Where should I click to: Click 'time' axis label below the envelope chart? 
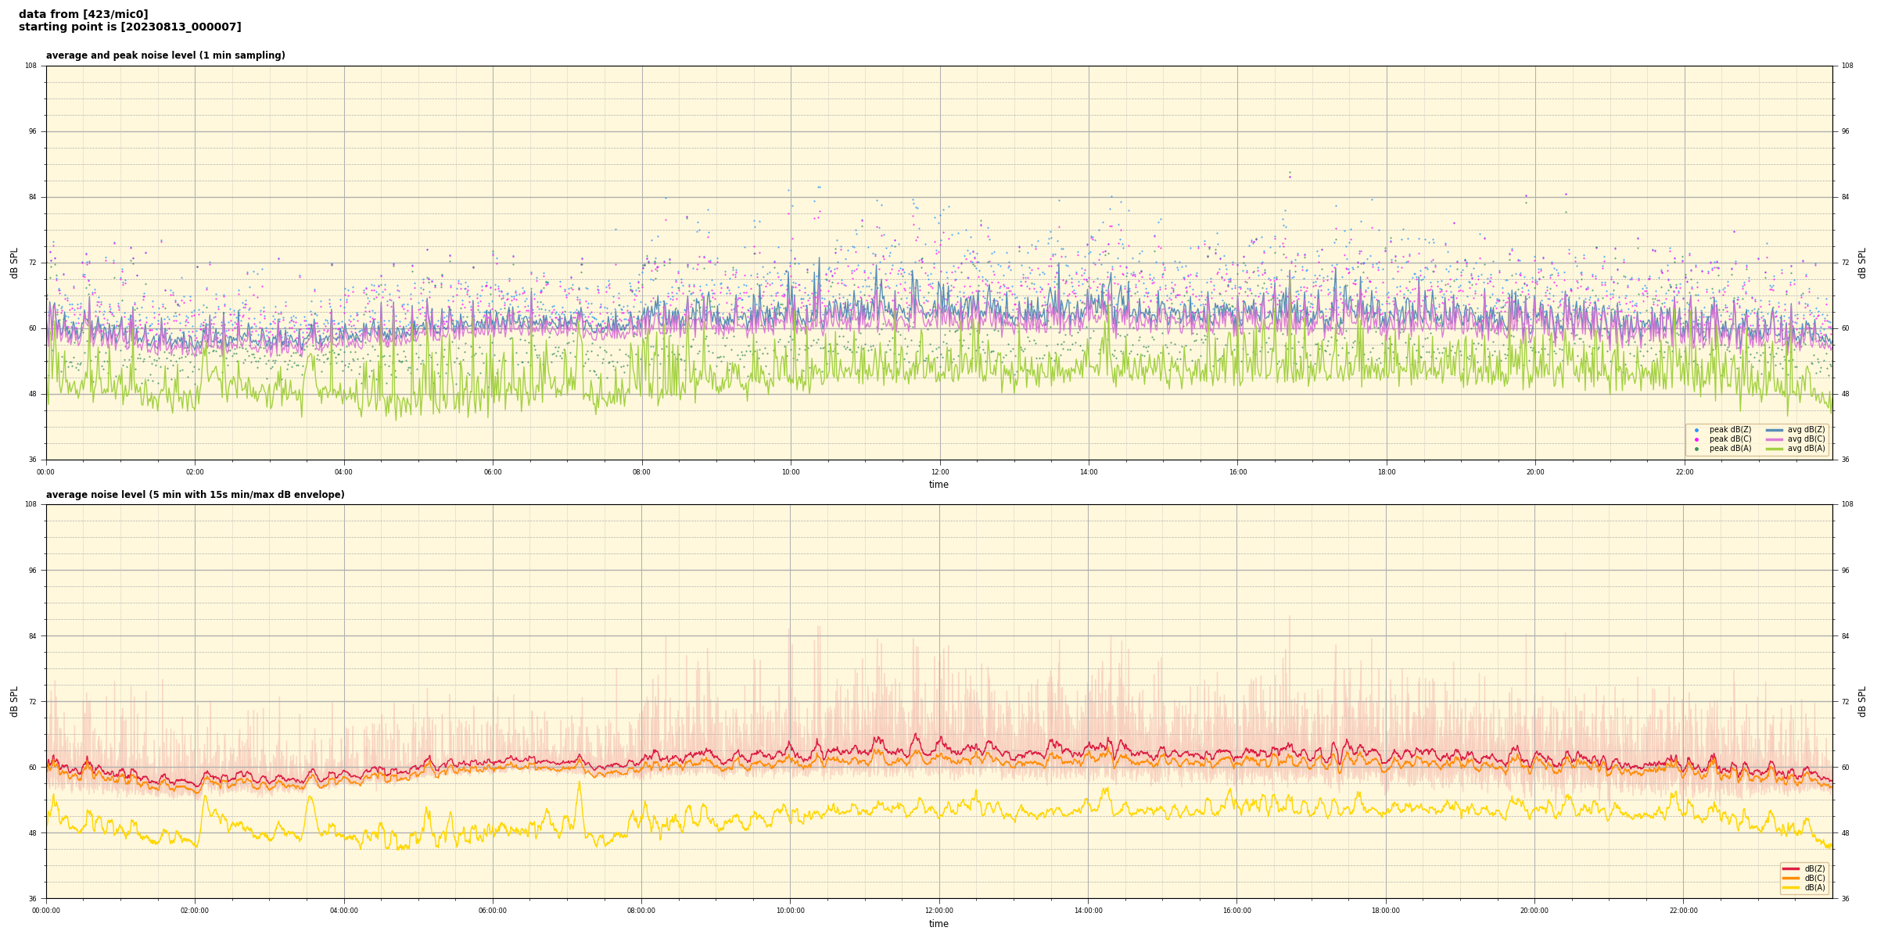938,924
